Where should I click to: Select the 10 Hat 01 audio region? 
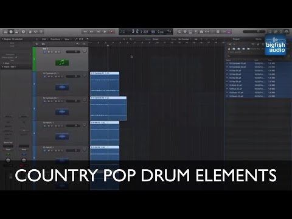point(105,133)
